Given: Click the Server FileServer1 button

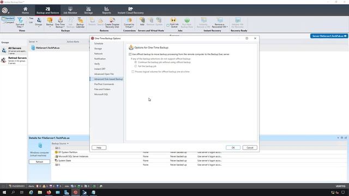Looking at the screenshot, I should [329, 36].
